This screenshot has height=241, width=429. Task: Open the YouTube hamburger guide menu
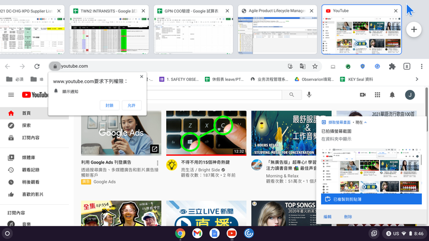point(11,95)
